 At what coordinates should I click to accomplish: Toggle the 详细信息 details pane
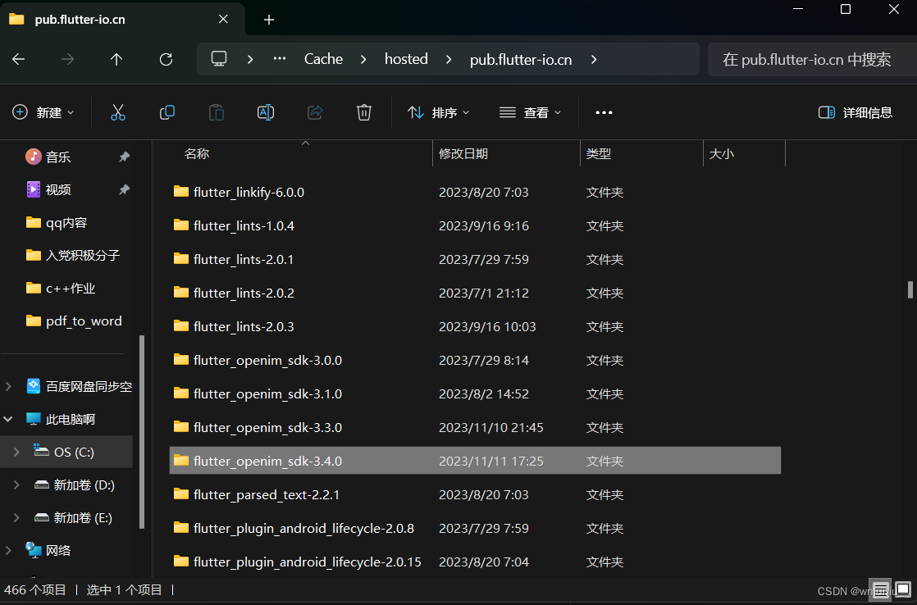(855, 112)
